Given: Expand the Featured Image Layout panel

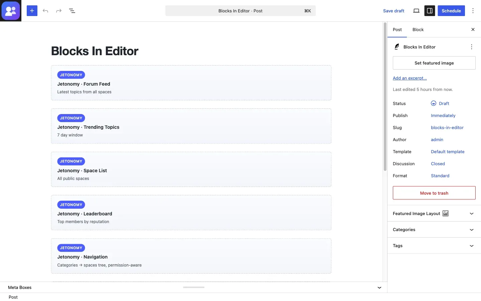Looking at the screenshot, I should [x=434, y=213].
